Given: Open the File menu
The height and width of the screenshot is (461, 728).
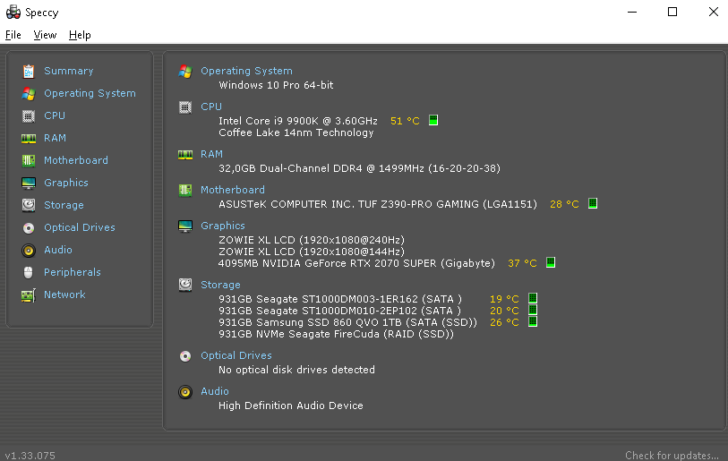Looking at the screenshot, I should 13,35.
